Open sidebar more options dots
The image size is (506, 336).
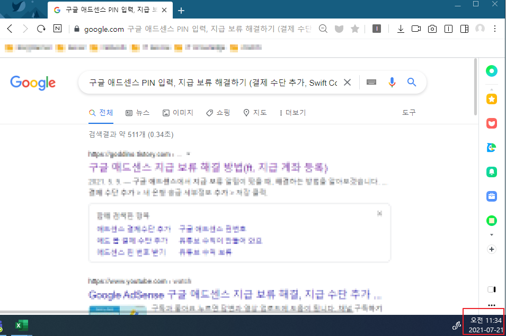tap(492, 305)
